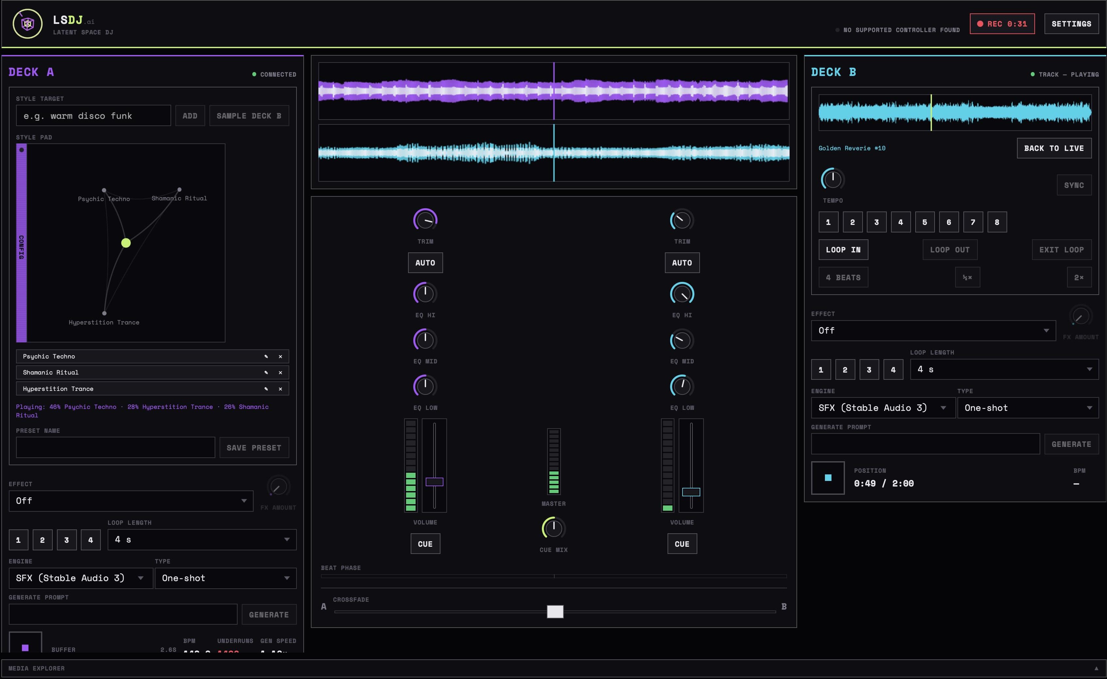Open Deck A Type dropdown

click(x=225, y=578)
